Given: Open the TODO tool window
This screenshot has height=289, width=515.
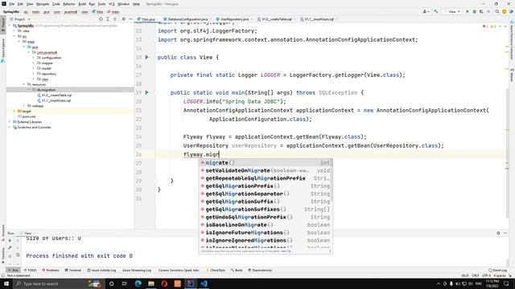Looking at the screenshot, I should [x=31, y=271].
